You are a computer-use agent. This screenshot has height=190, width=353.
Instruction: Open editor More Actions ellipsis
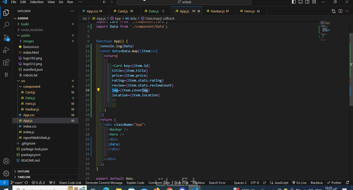[x=347, y=11]
